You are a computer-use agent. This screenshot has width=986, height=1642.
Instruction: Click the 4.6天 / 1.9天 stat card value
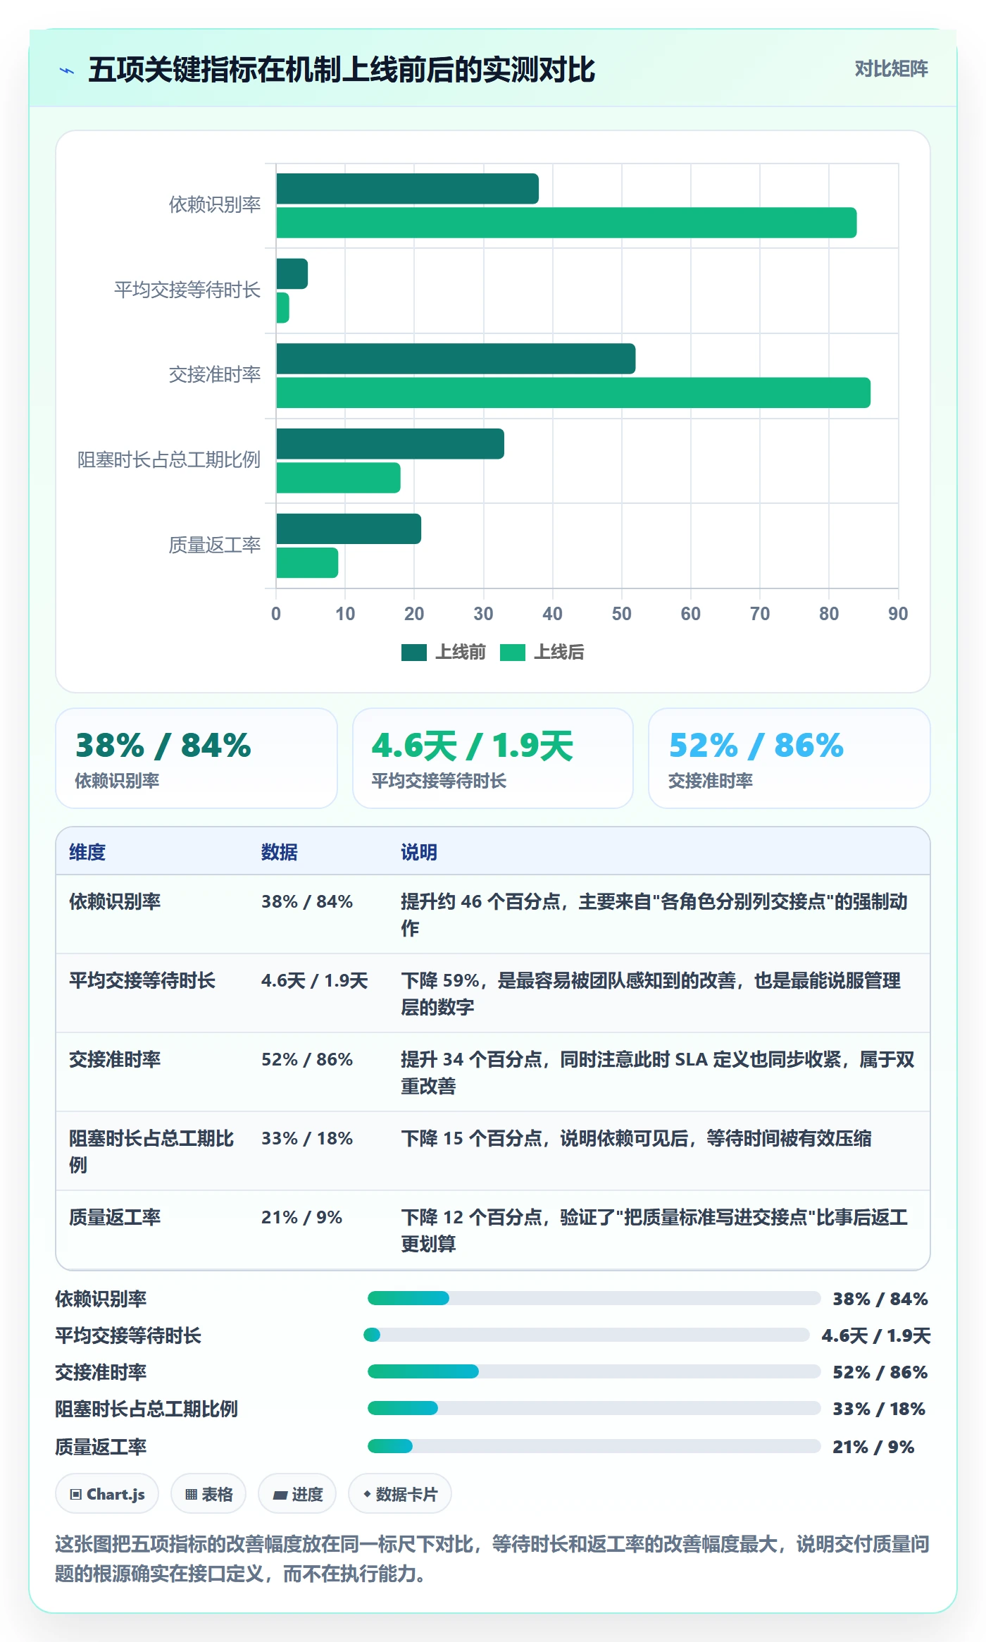click(x=473, y=746)
